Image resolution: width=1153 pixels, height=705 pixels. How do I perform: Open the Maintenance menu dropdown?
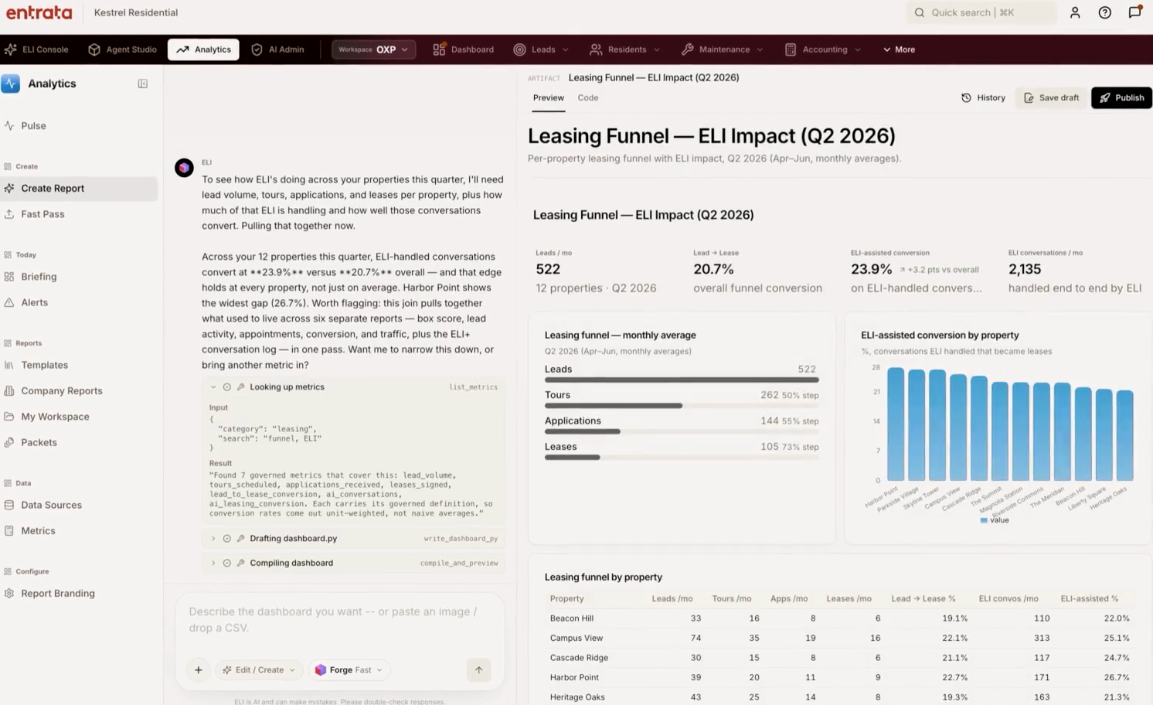(722, 49)
